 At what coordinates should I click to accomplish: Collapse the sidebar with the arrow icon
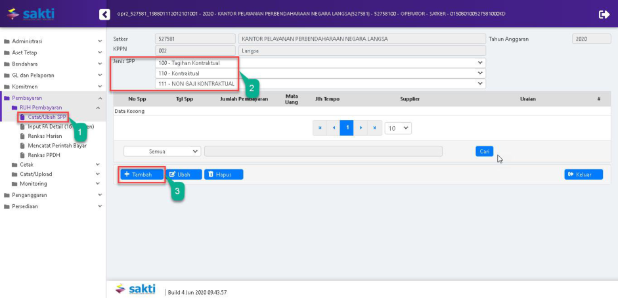pos(104,14)
